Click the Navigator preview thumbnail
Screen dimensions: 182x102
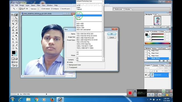[x=158, y=21]
